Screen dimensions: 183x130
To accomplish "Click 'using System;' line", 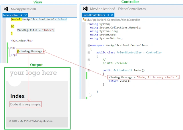I will tap(100, 24).
